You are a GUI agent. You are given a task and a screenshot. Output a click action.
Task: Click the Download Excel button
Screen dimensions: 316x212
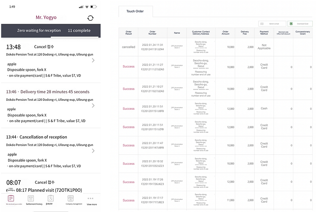(x=300, y=24)
